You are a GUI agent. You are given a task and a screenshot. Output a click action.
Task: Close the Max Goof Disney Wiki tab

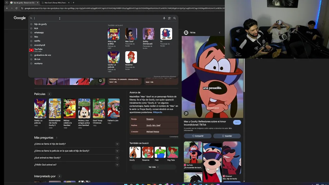pos(69,3)
